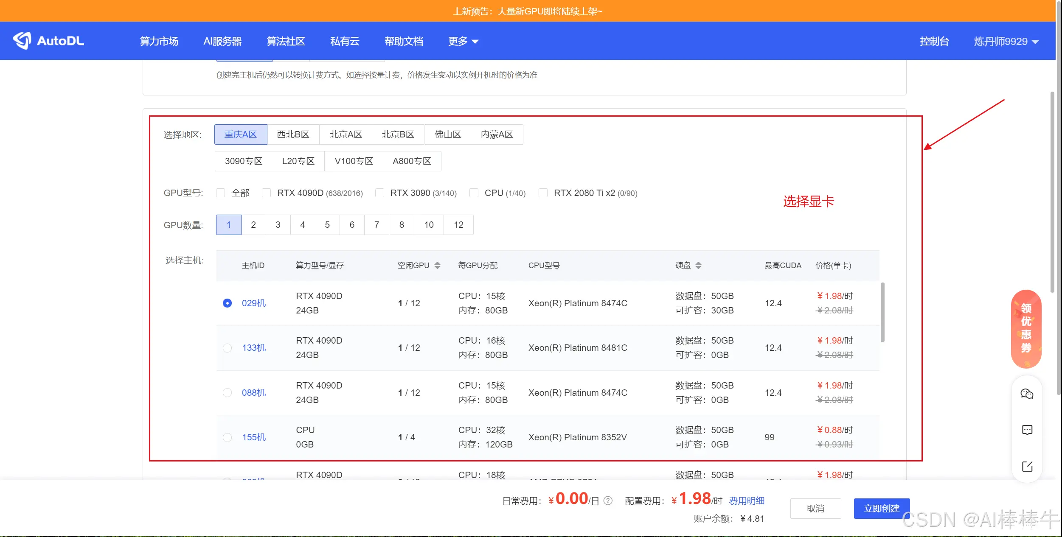Set GPU count to 12

(x=458, y=225)
